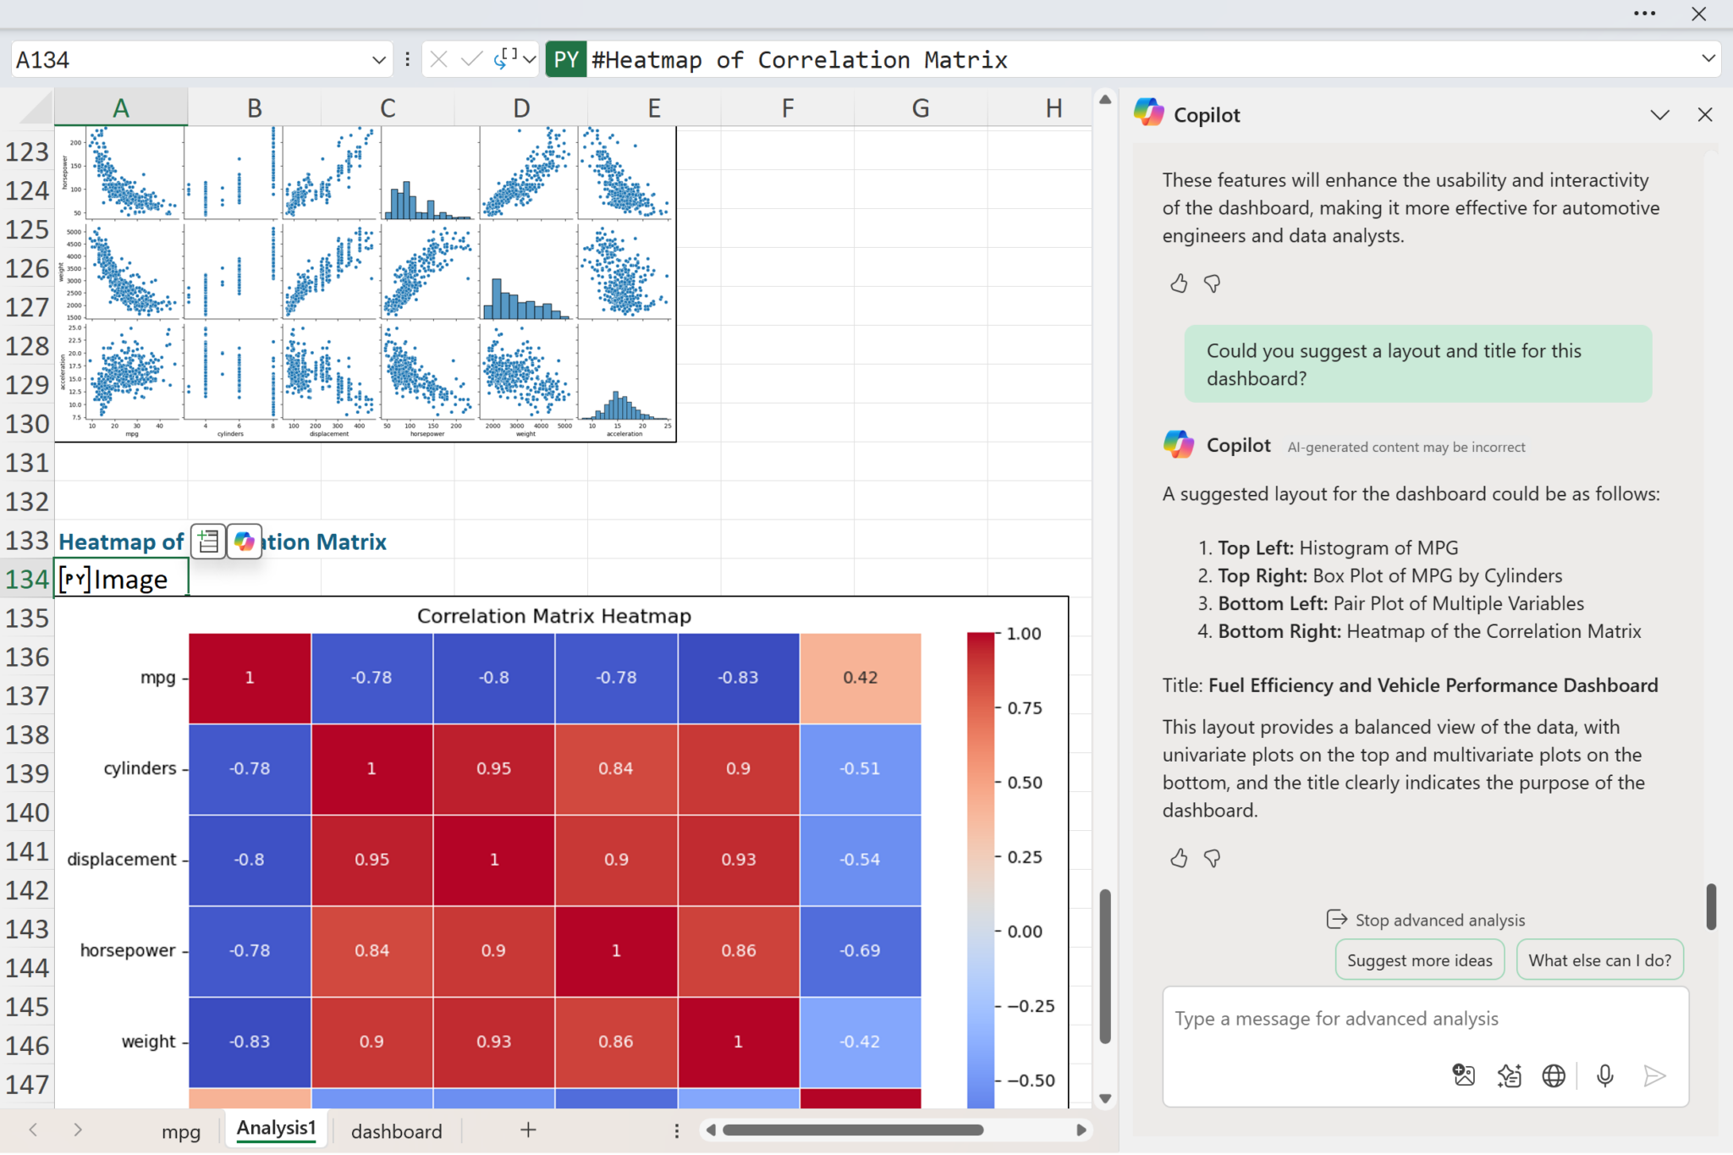Image resolution: width=1733 pixels, height=1155 pixels.
Task: Expand the Name Box dropdown arrow
Action: coord(378,59)
